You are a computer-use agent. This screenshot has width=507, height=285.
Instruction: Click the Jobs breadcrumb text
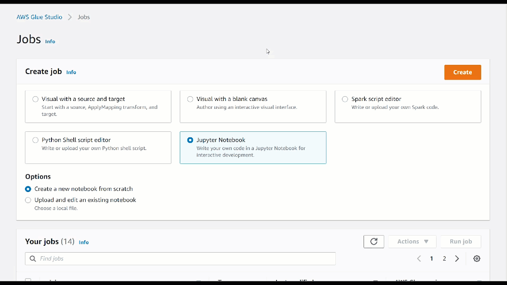tap(84, 17)
